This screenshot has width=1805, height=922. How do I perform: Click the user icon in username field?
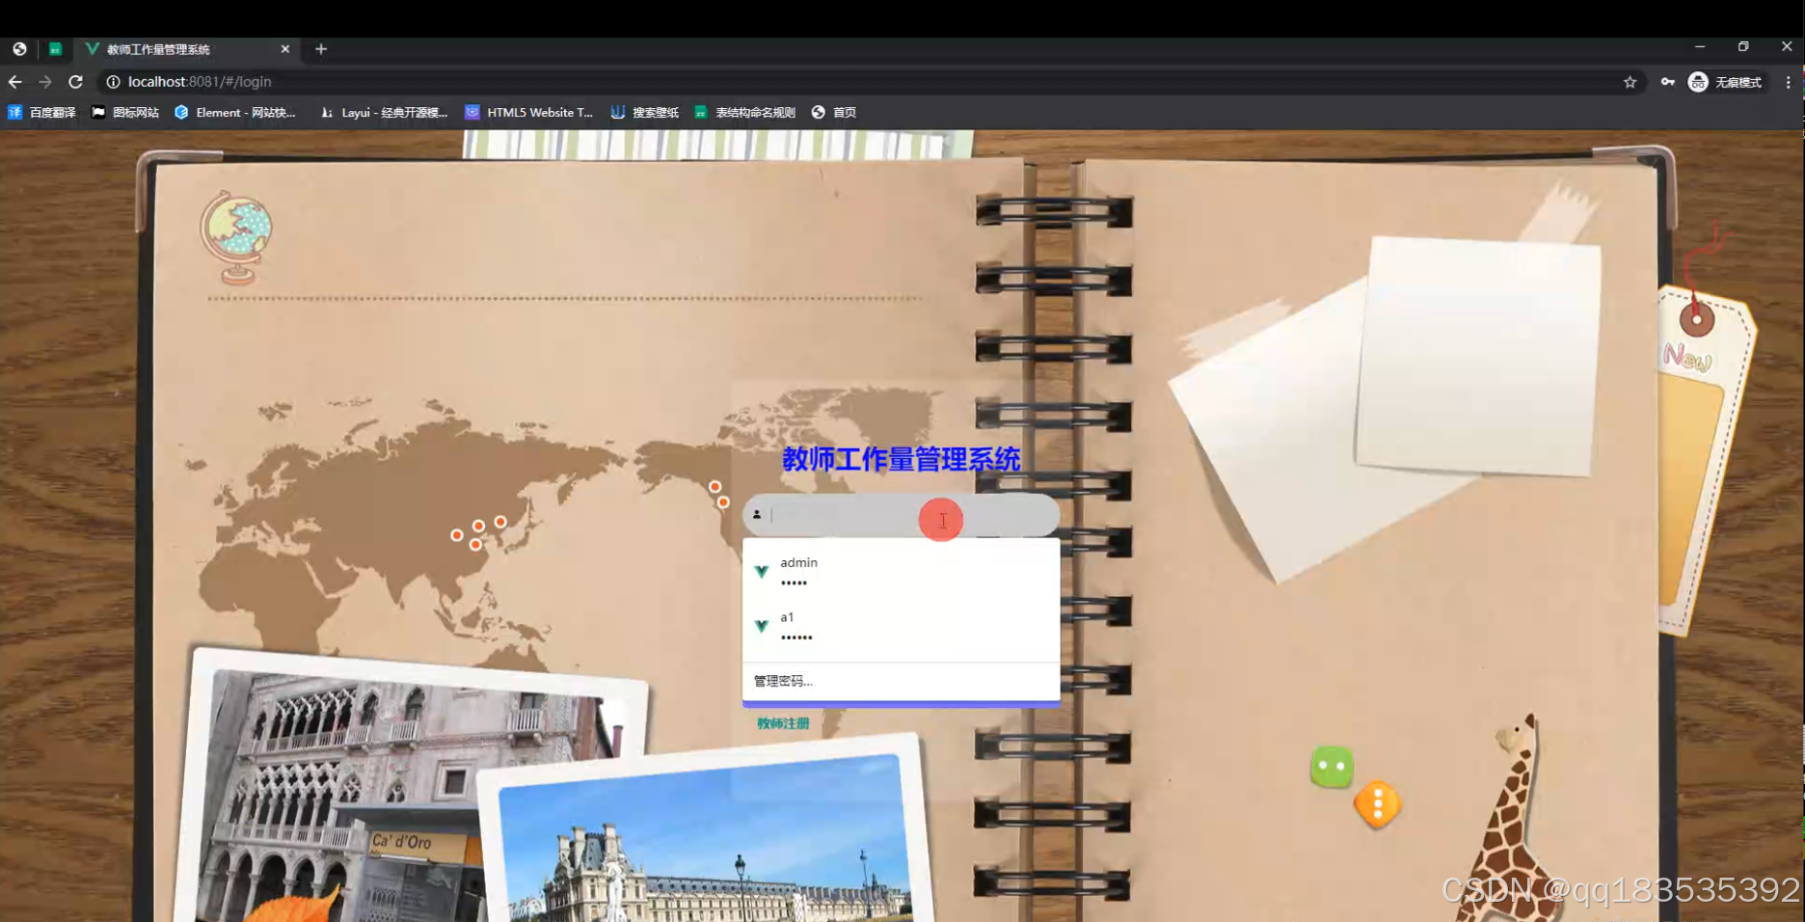click(757, 514)
